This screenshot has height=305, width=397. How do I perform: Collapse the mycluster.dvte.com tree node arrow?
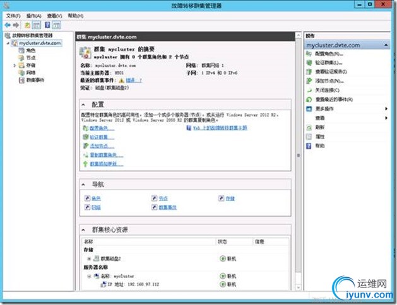pos(8,43)
